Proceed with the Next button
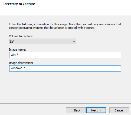Screen dimensions: 131x115 click(96, 110)
